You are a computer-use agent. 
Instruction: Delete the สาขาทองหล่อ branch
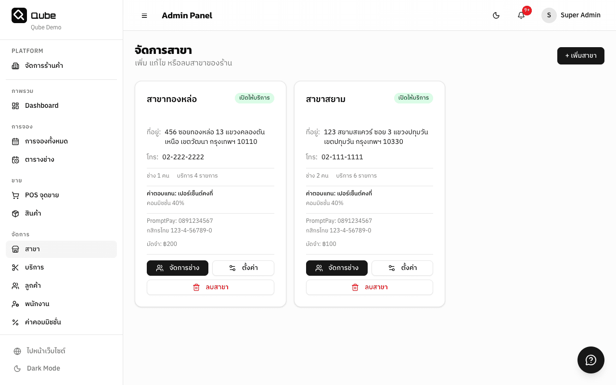click(x=210, y=287)
